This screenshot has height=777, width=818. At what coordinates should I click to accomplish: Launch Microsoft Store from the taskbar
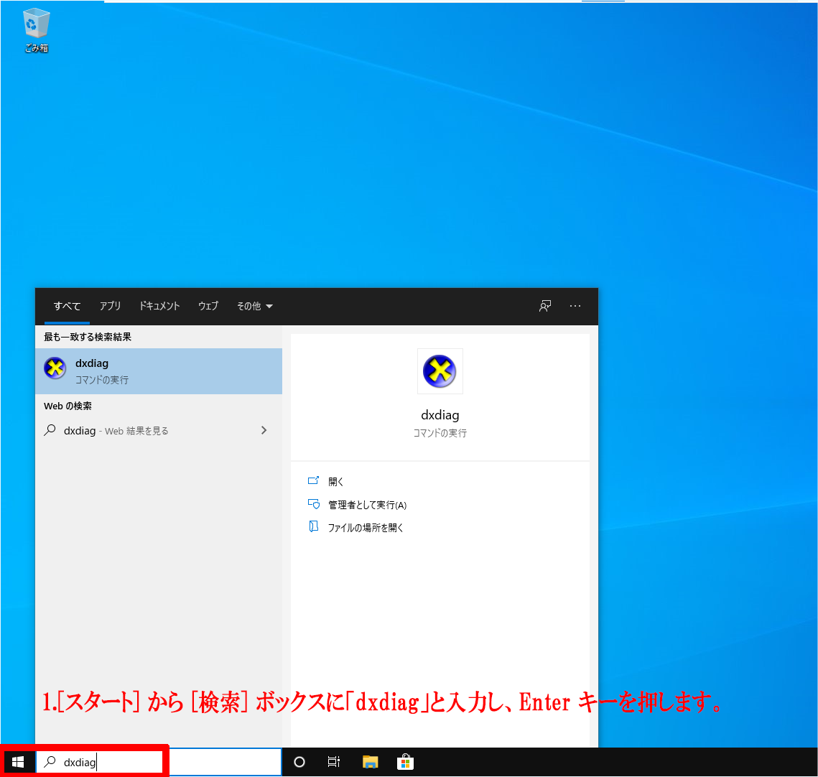click(x=405, y=762)
